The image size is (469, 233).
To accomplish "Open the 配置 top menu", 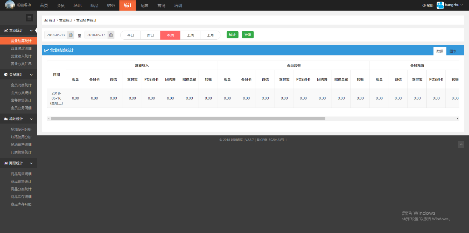I will [144, 5].
